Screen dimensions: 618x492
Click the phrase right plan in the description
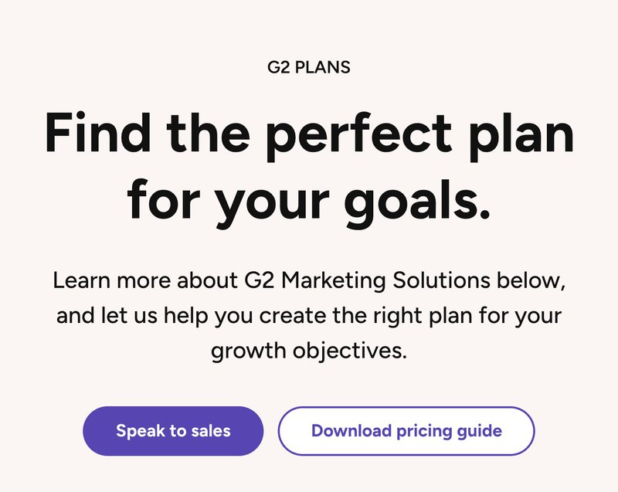point(422,316)
